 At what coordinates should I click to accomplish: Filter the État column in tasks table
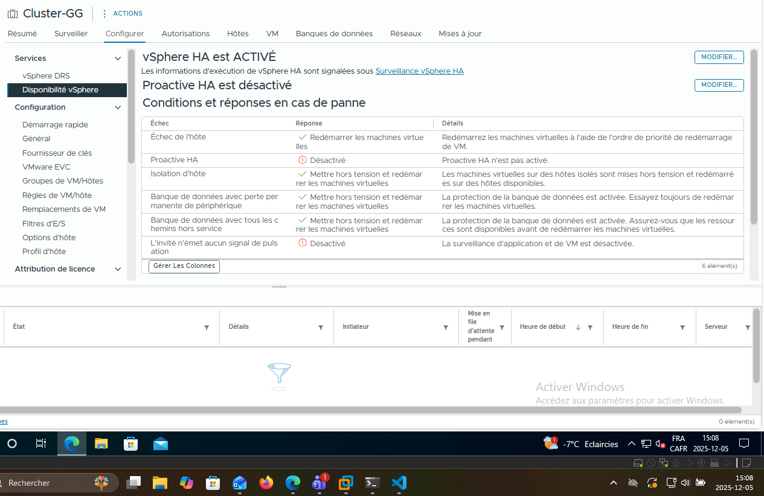coord(207,327)
